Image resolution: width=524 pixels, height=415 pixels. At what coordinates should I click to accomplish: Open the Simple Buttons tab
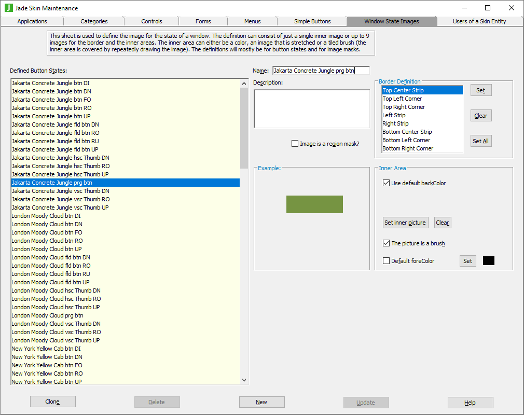click(x=312, y=21)
